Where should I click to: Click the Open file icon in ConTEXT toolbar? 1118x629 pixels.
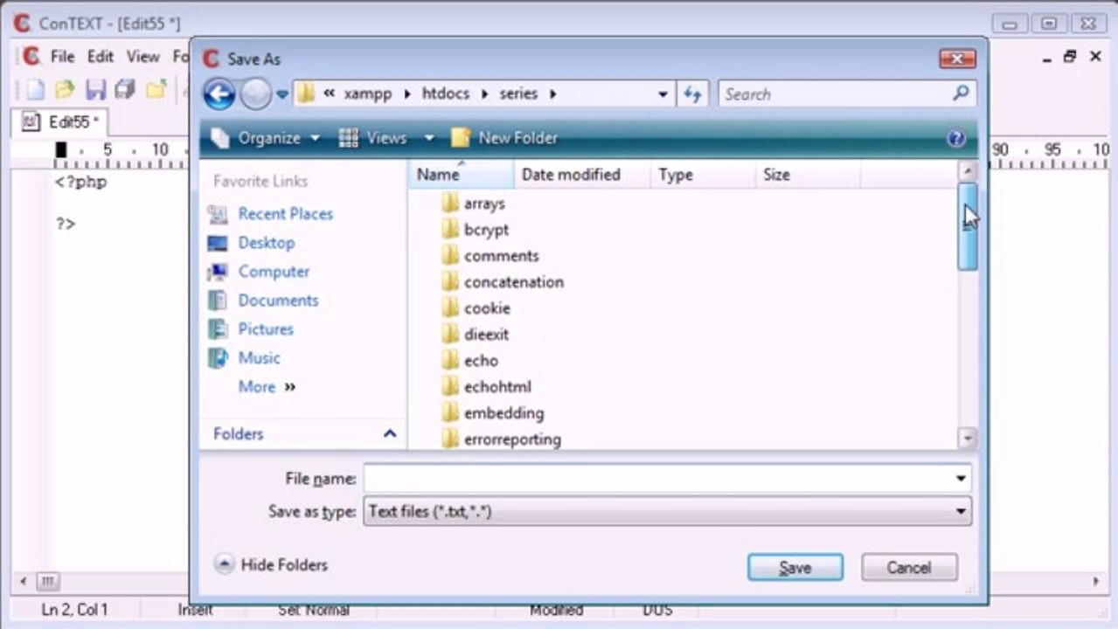pos(65,89)
